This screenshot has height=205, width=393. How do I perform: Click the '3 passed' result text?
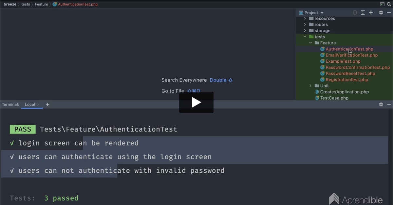pyautogui.click(x=61, y=198)
